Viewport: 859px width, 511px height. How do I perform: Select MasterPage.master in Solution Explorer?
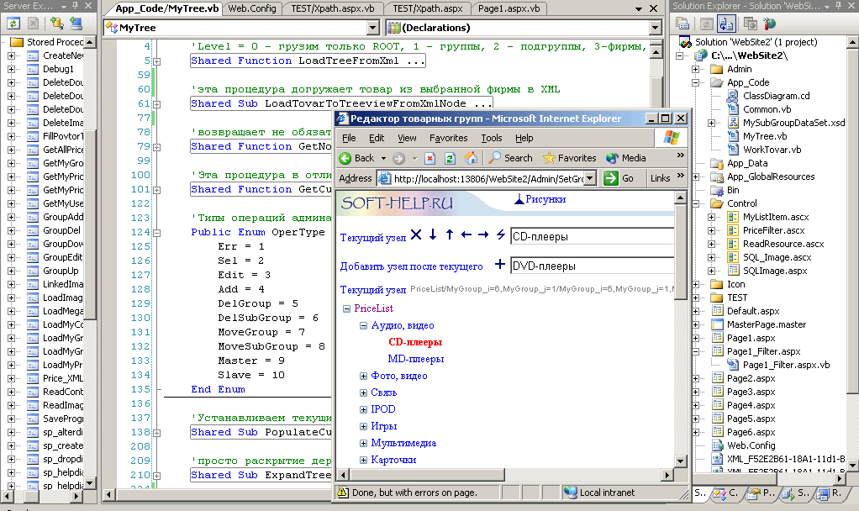(x=767, y=324)
